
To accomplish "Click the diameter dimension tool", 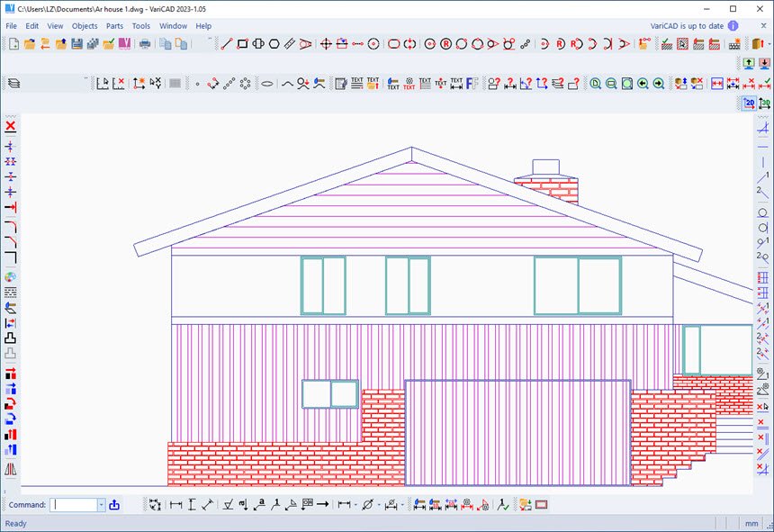I will [367, 504].
